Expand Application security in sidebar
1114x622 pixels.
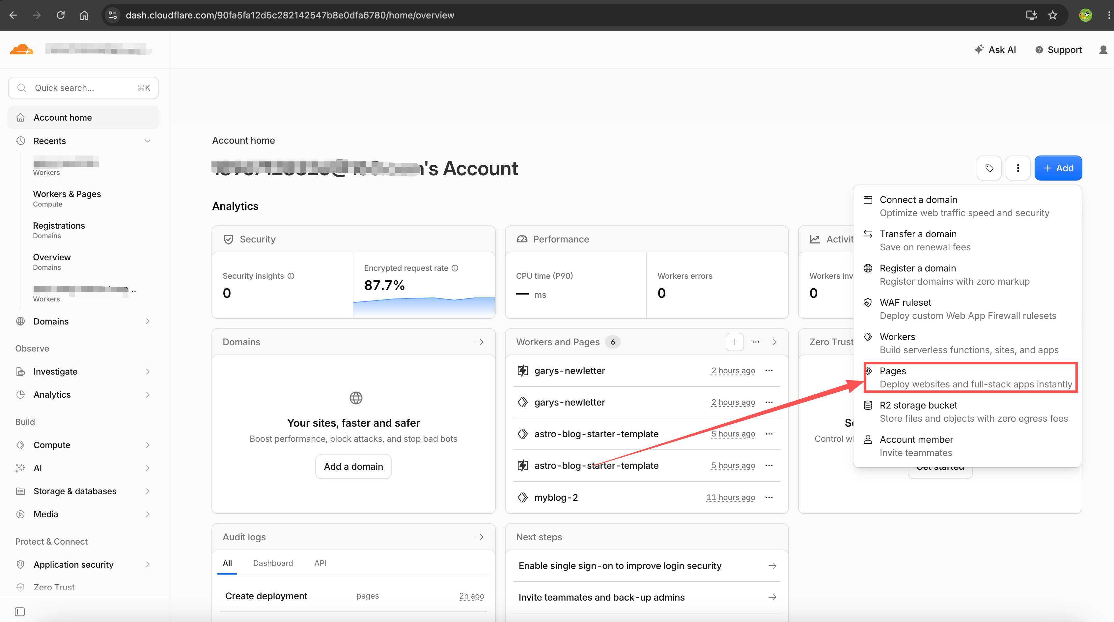point(148,564)
